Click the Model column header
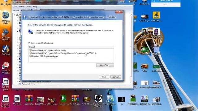This screenshot has width=198, height=111. 71,47
